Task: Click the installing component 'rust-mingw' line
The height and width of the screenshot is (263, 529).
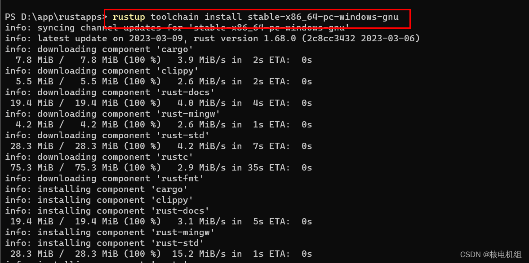Action: pyautogui.click(x=110, y=232)
